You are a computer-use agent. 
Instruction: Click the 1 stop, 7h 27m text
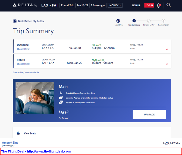pyautogui.click(x=137, y=60)
